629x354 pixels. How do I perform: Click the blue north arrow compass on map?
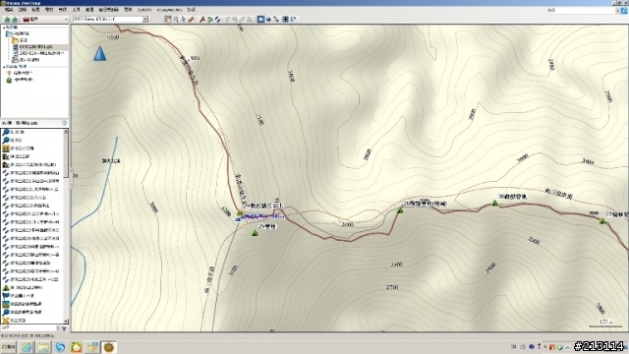pos(100,53)
